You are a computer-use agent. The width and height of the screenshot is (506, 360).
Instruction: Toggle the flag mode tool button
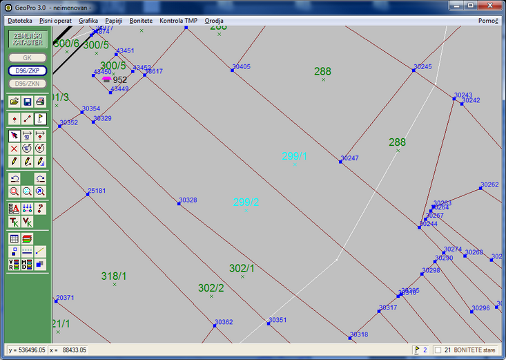(40, 118)
